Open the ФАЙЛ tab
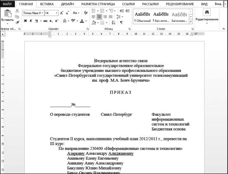This screenshot has height=174, width=228. (7, 4)
